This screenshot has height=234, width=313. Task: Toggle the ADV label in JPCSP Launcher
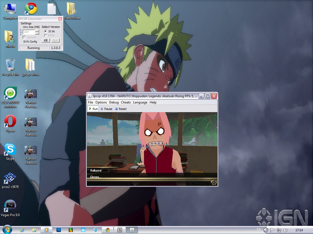coord(21,32)
